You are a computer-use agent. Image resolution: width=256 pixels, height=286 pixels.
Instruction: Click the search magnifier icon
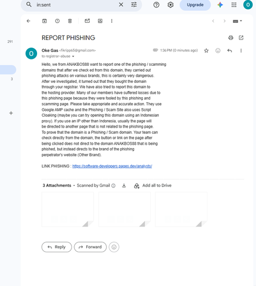pyautogui.click(x=29, y=5)
